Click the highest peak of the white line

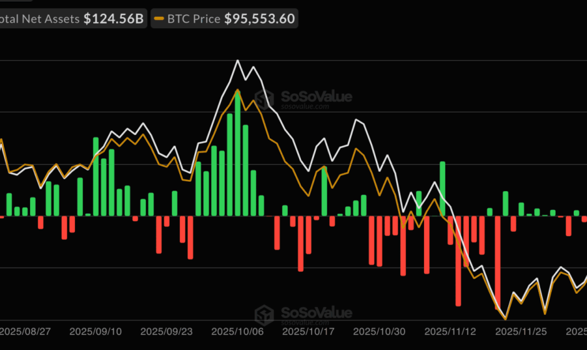[x=237, y=61]
